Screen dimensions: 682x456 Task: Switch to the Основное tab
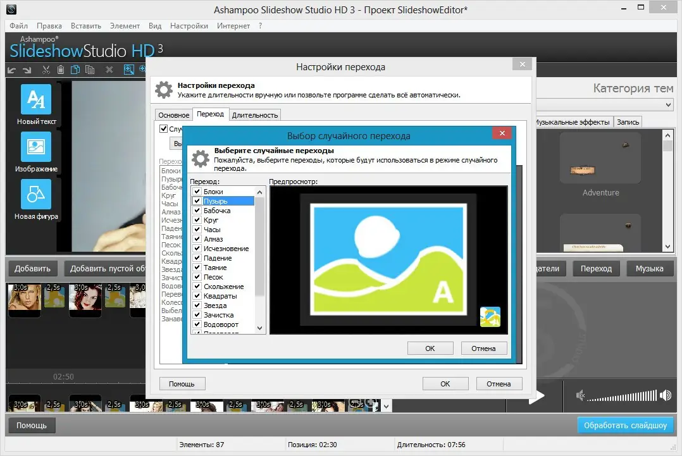pyautogui.click(x=174, y=114)
